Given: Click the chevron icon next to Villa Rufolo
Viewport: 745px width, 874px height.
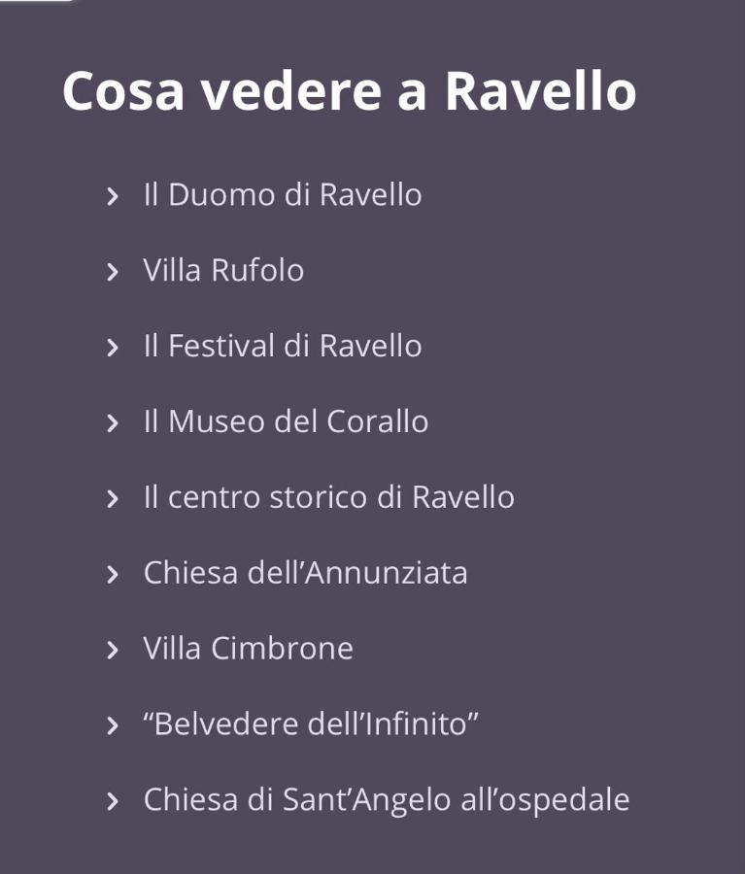Looking at the screenshot, I should (112, 272).
